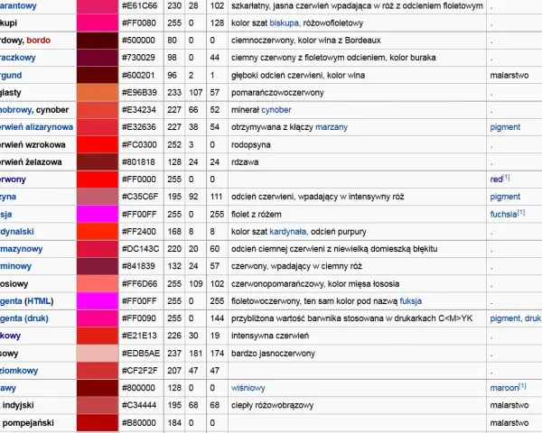Follow the fuksja link in magenta row
Screen dimensions: 542x433
411,301
